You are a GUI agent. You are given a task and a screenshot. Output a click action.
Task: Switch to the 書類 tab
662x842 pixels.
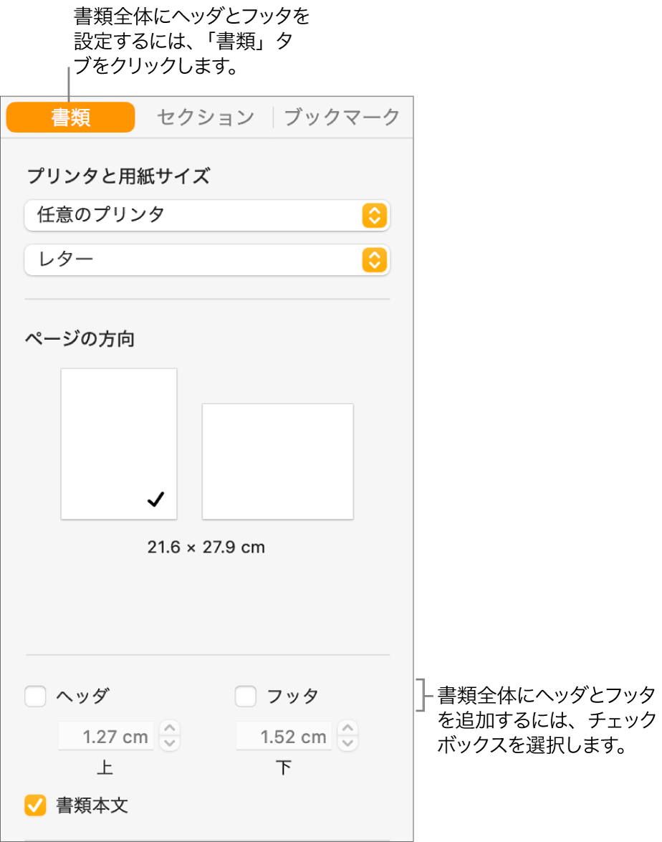pos(70,118)
